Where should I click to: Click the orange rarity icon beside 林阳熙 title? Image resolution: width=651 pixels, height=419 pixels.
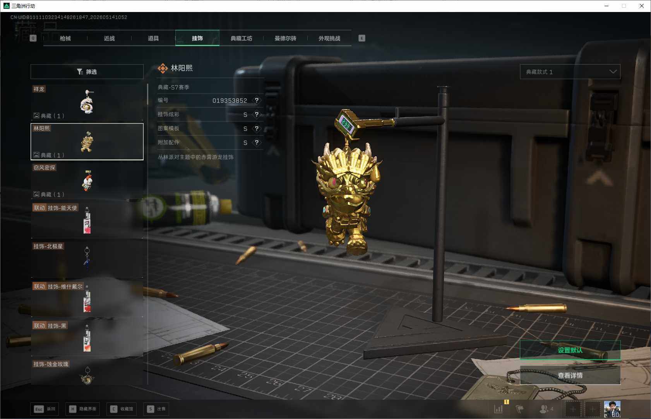(163, 69)
